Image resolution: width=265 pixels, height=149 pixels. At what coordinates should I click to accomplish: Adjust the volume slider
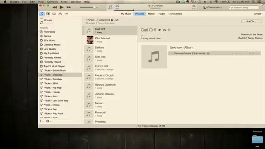tap(89, 7)
